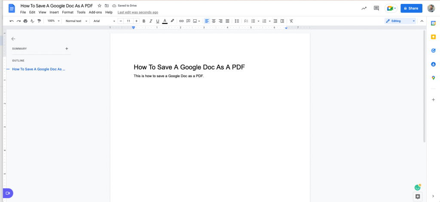Image resolution: width=440 pixels, height=202 pixels.
Task: Star the document
Action: [x=99, y=6]
